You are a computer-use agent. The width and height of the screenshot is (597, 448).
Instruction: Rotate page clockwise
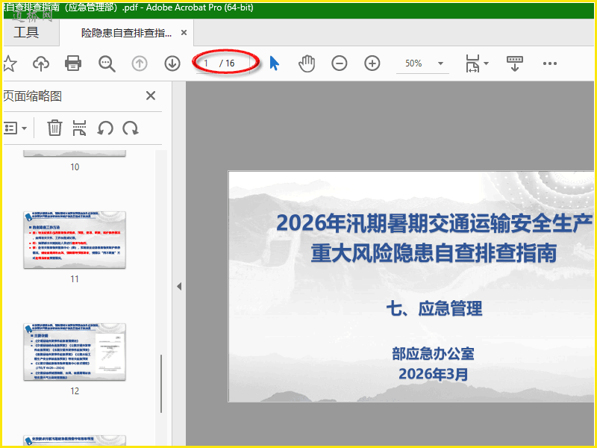[x=131, y=128]
